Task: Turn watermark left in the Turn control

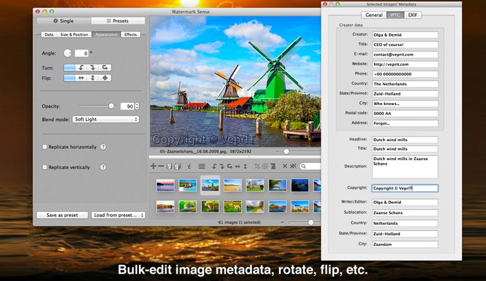Action: (x=81, y=67)
